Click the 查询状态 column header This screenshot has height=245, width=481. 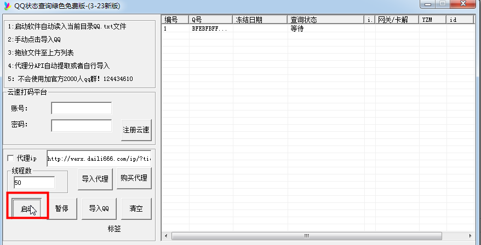click(326, 20)
